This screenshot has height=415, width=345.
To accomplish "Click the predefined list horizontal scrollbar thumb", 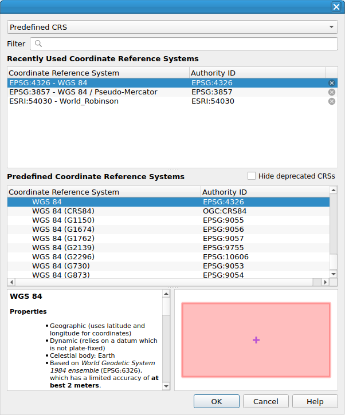I will (x=164, y=282).
